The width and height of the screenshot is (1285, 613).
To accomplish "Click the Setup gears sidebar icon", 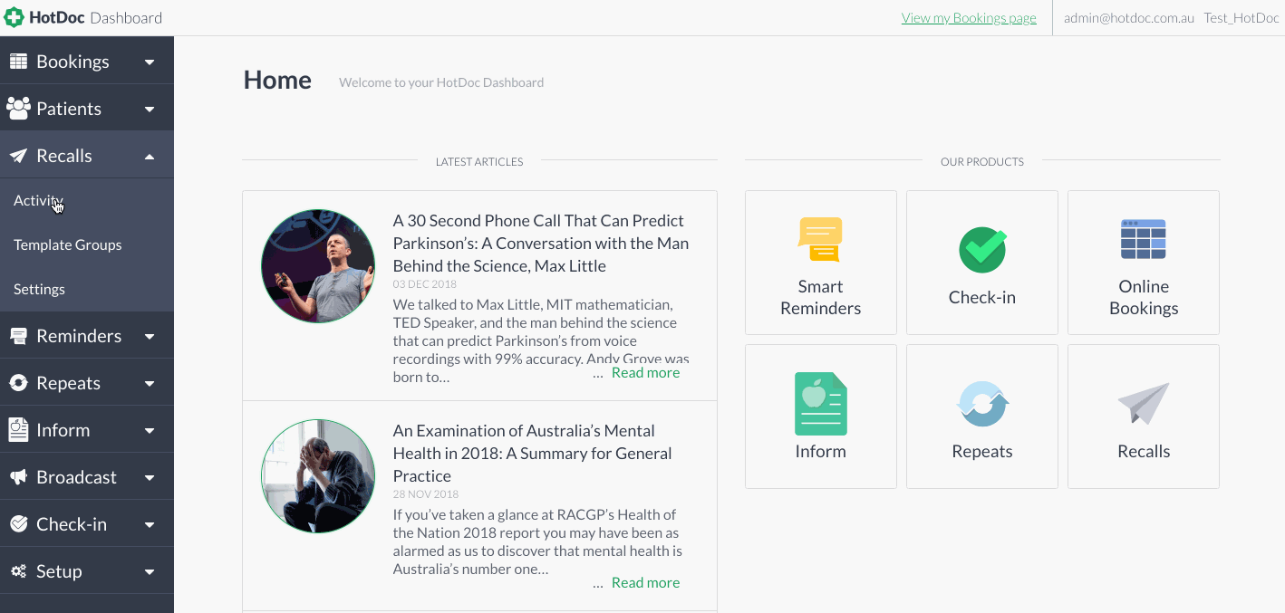I will point(18,571).
